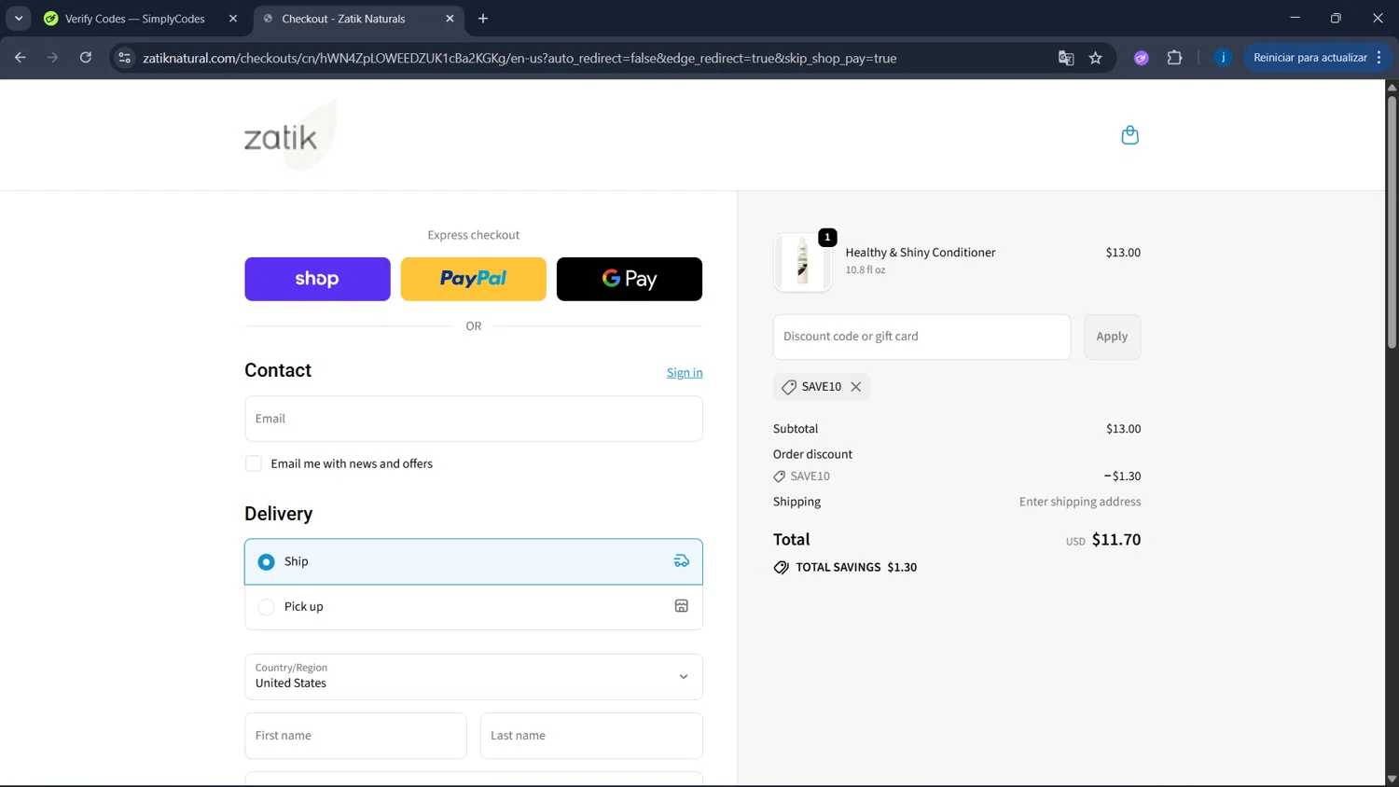Screen dimensions: 1399x787
Task: Pay with Shop Pay express button
Action: 317,279
